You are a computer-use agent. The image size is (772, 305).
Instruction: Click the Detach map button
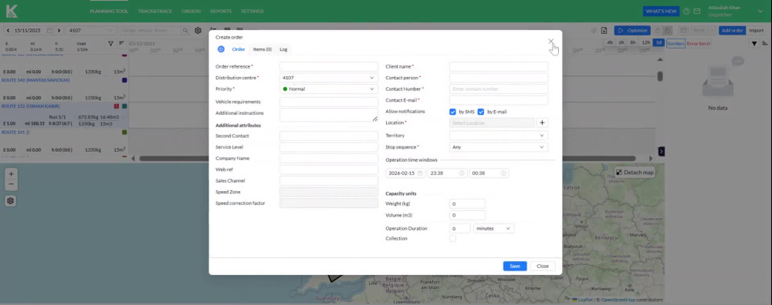pos(634,173)
